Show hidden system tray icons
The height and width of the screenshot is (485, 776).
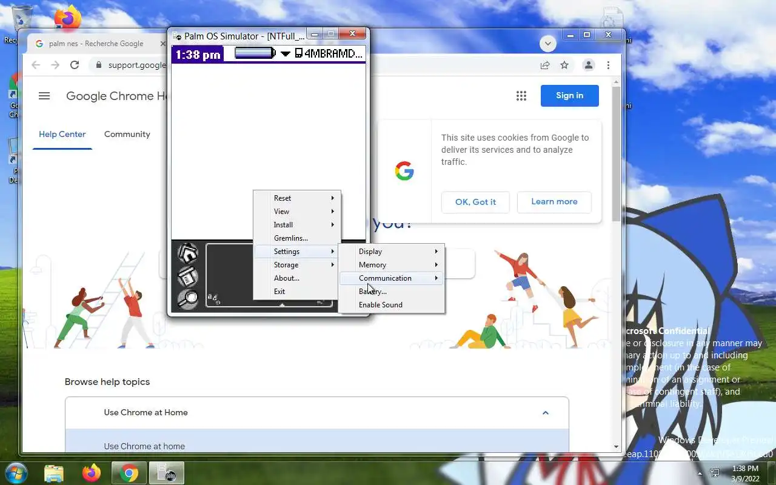pos(700,473)
